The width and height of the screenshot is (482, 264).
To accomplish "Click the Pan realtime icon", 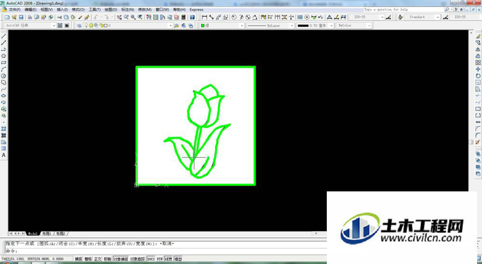I will pos(119,17).
